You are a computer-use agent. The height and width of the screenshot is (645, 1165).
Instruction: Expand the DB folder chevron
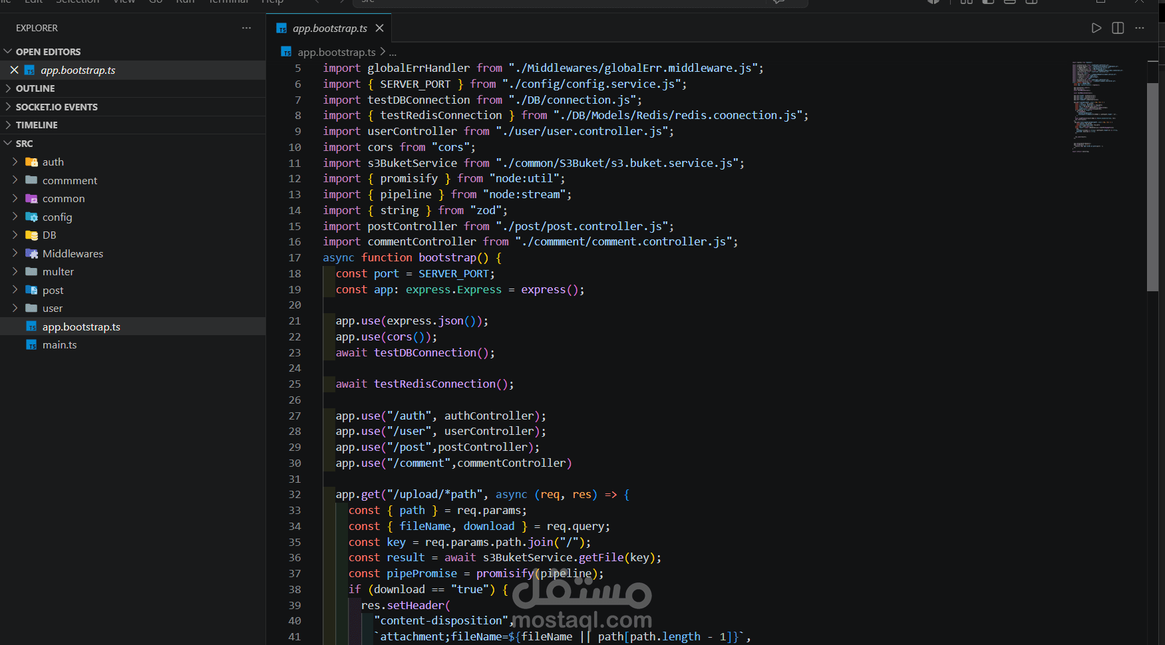click(x=15, y=235)
